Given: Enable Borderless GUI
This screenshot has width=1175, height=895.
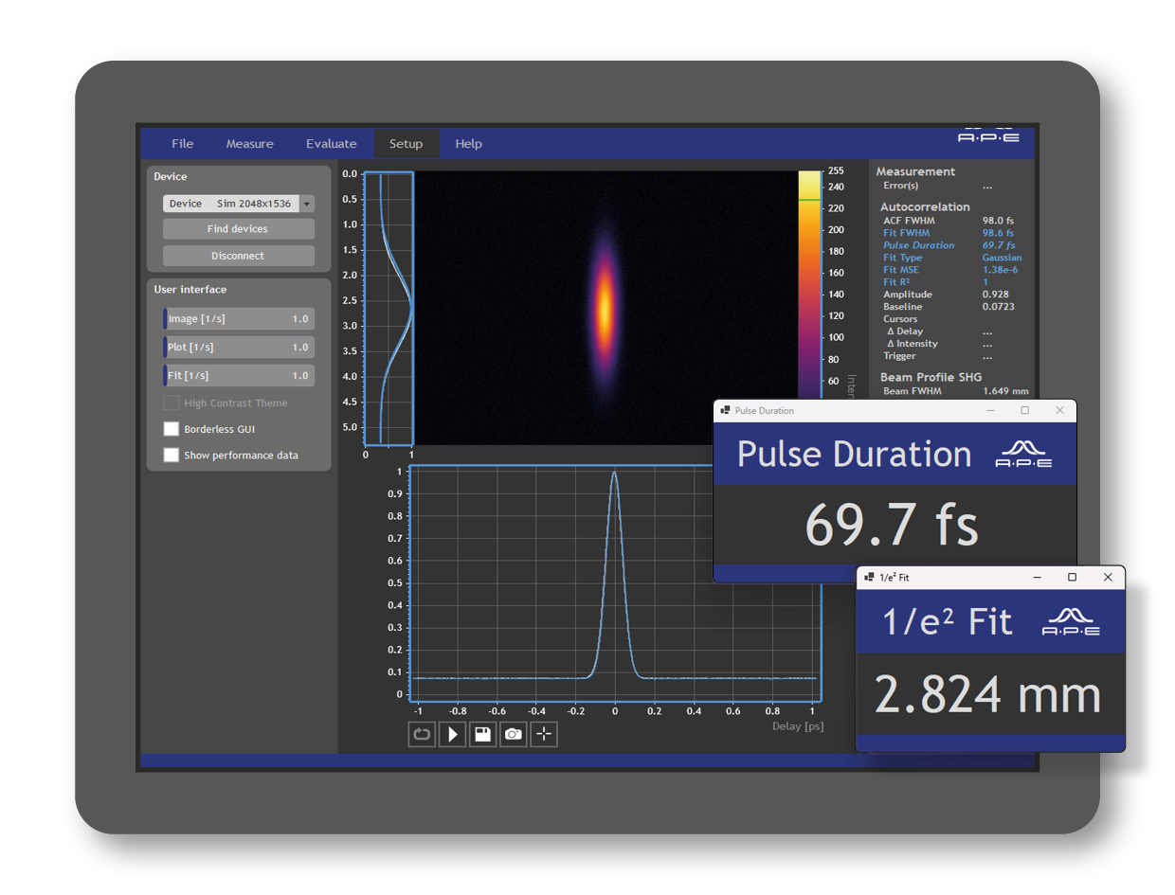Looking at the screenshot, I should (172, 429).
